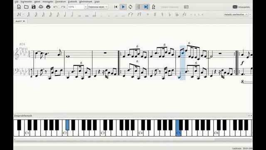Open the Hozzáadás menu
Image resolution: width=266 pixels, height=150 pixels.
click(48, 2)
